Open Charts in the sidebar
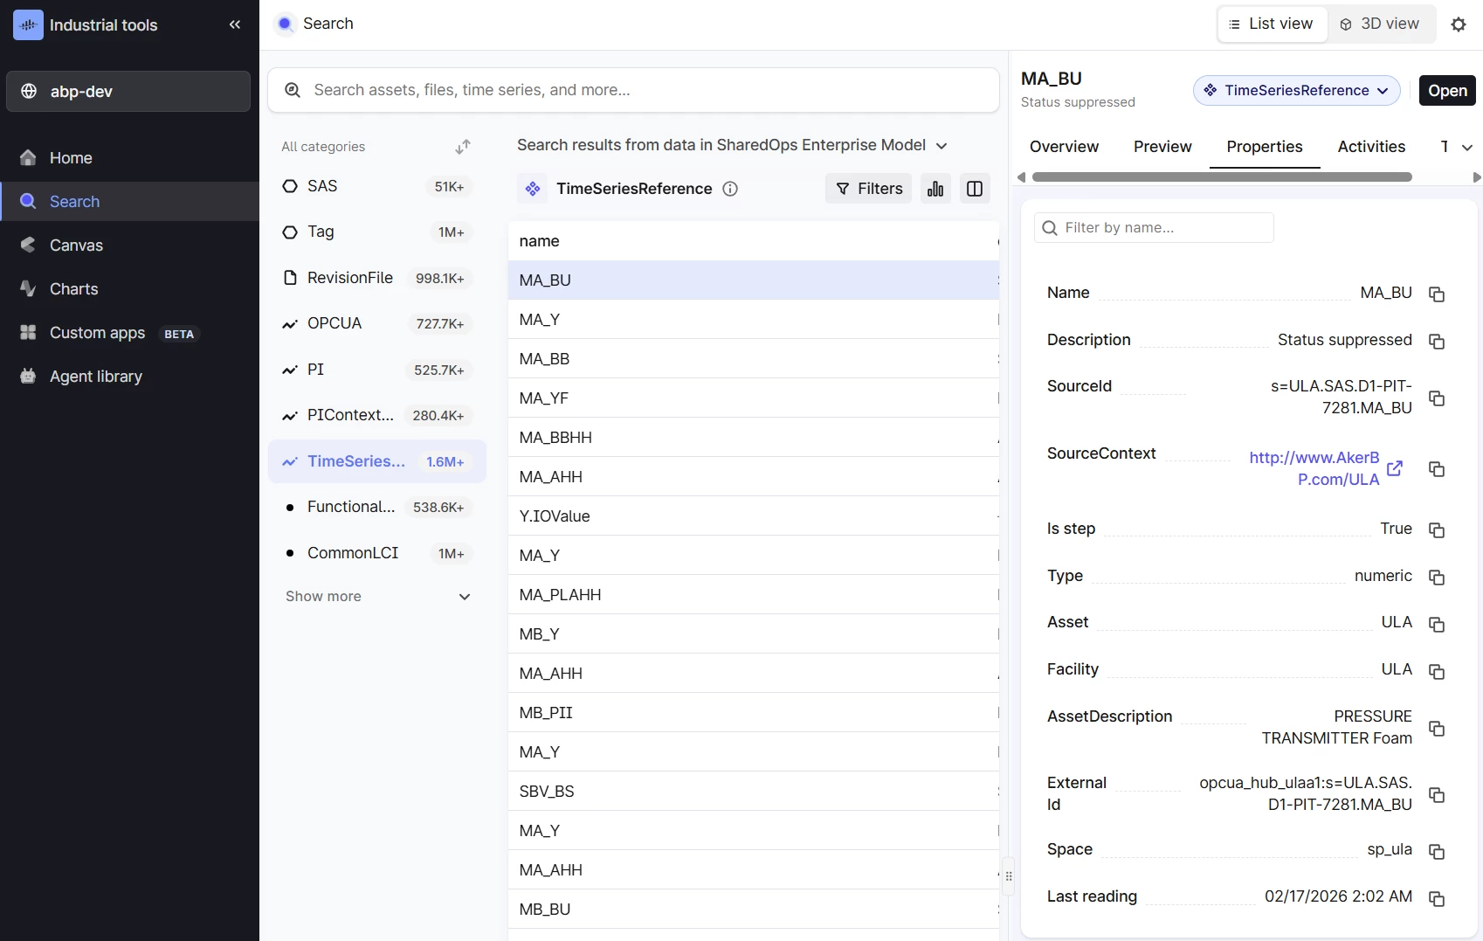1483x941 pixels. click(74, 289)
